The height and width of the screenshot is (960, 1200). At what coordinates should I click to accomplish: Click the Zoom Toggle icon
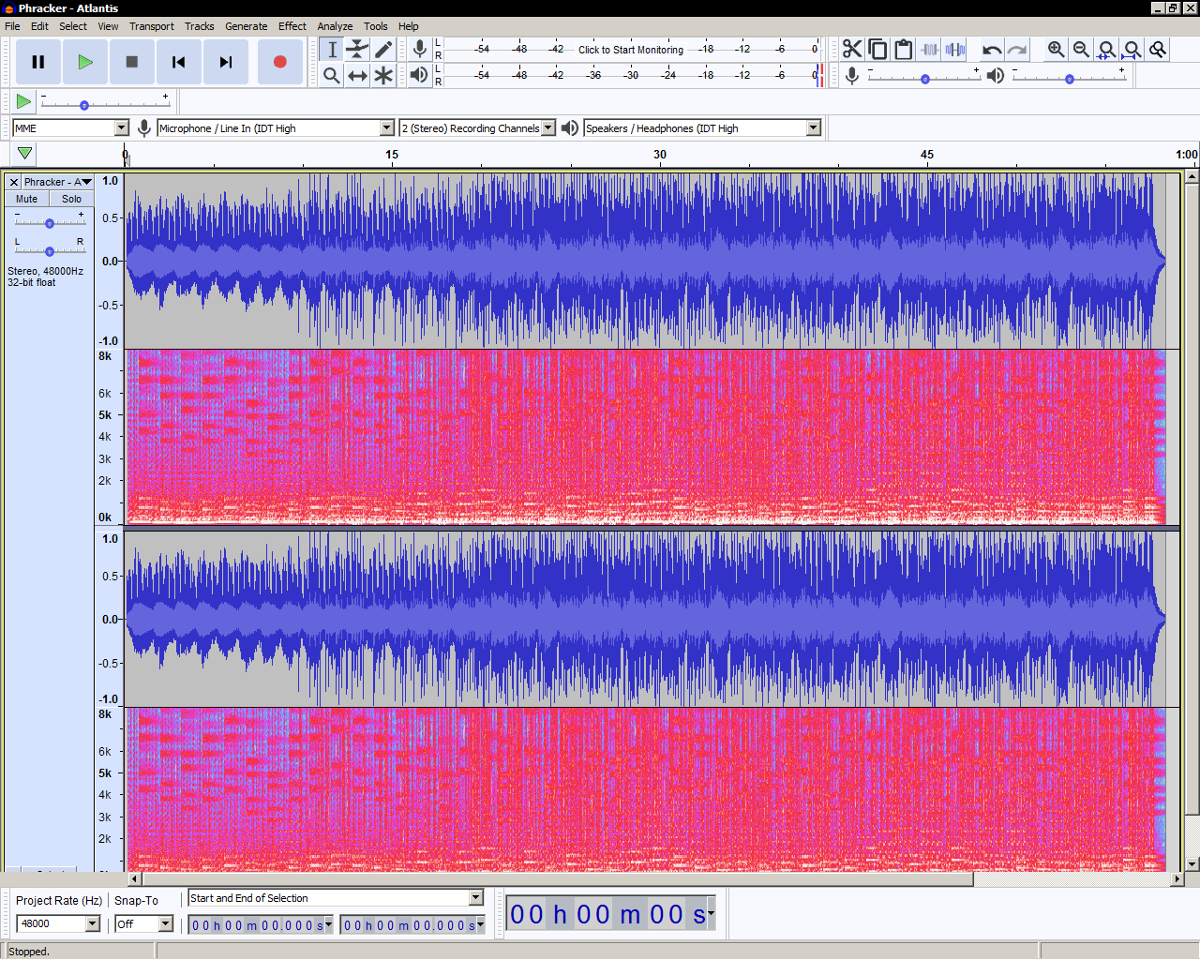[x=1158, y=50]
